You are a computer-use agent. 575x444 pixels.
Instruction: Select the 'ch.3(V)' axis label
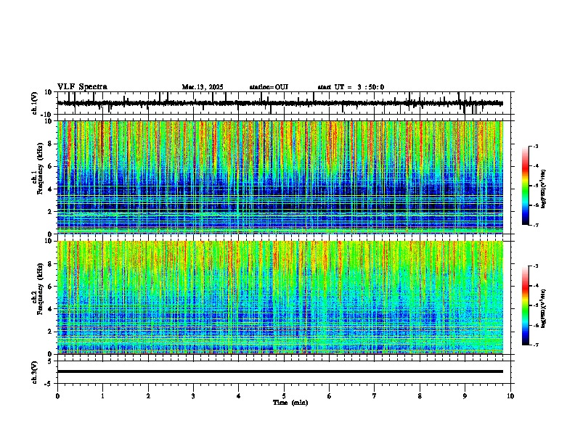pyautogui.click(x=35, y=372)
